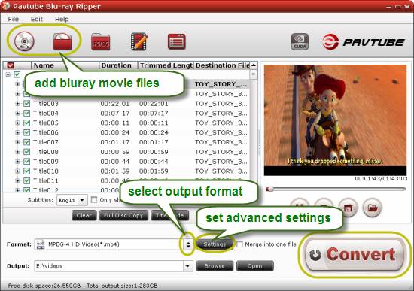The image size is (414, 291).
Task: Open snapshot folder icon under preview
Action: (373, 208)
